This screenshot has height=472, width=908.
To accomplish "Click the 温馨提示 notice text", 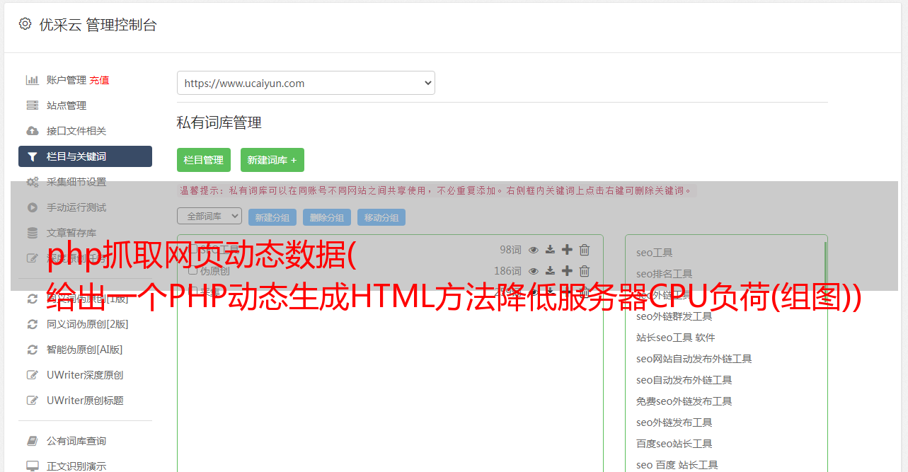I will (x=437, y=190).
